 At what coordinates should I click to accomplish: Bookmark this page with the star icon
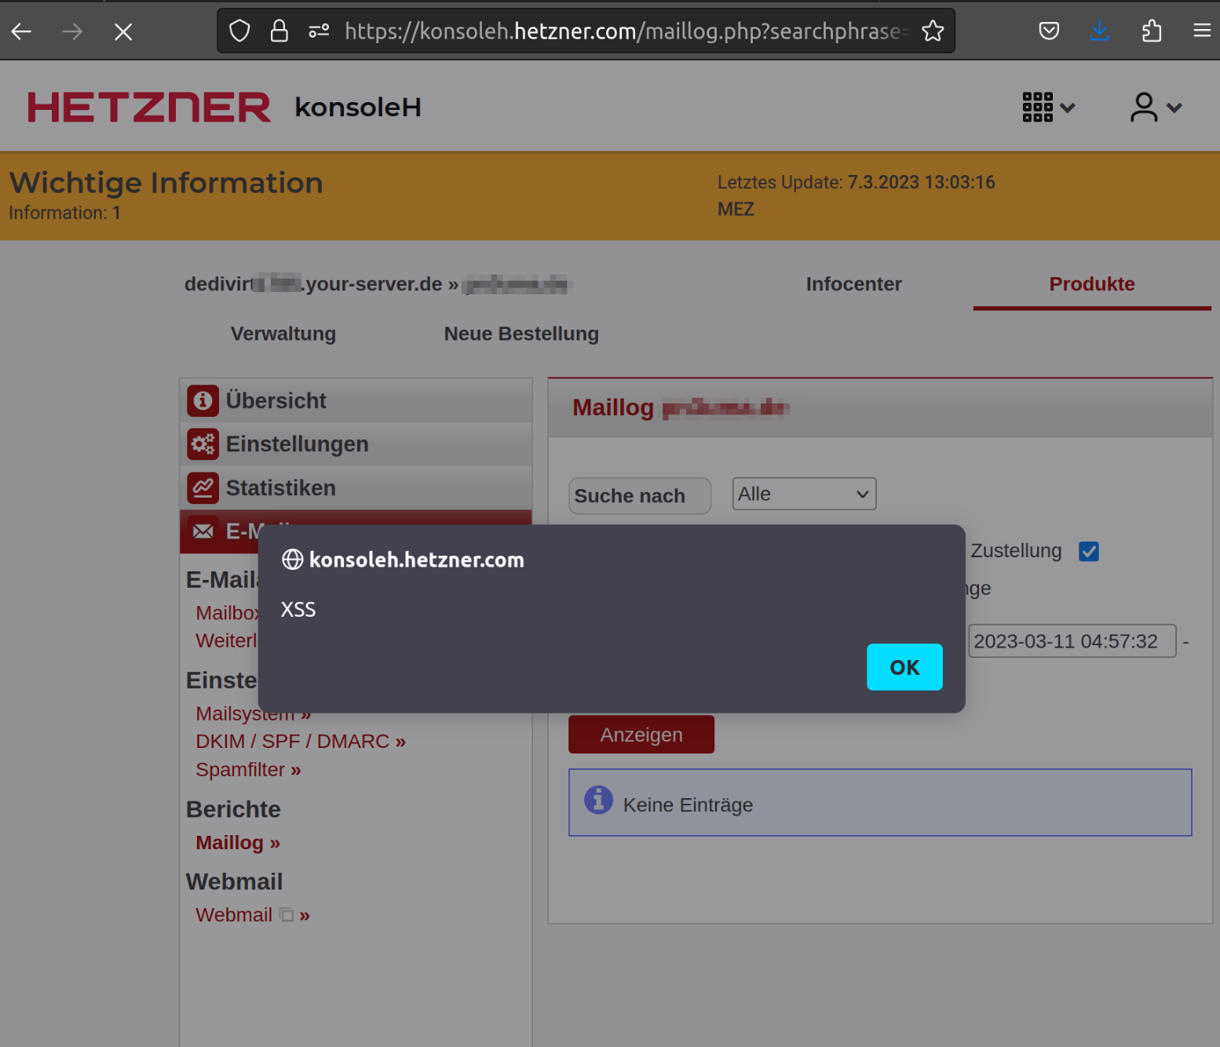tap(933, 31)
